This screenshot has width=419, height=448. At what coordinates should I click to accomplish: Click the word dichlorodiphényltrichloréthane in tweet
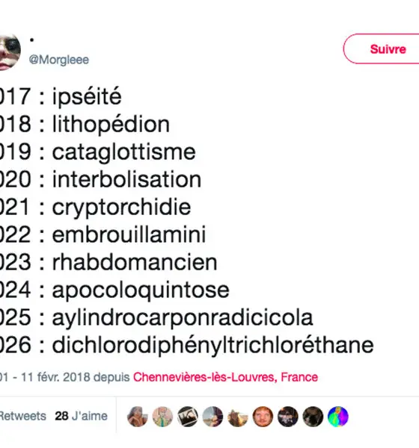212,346
